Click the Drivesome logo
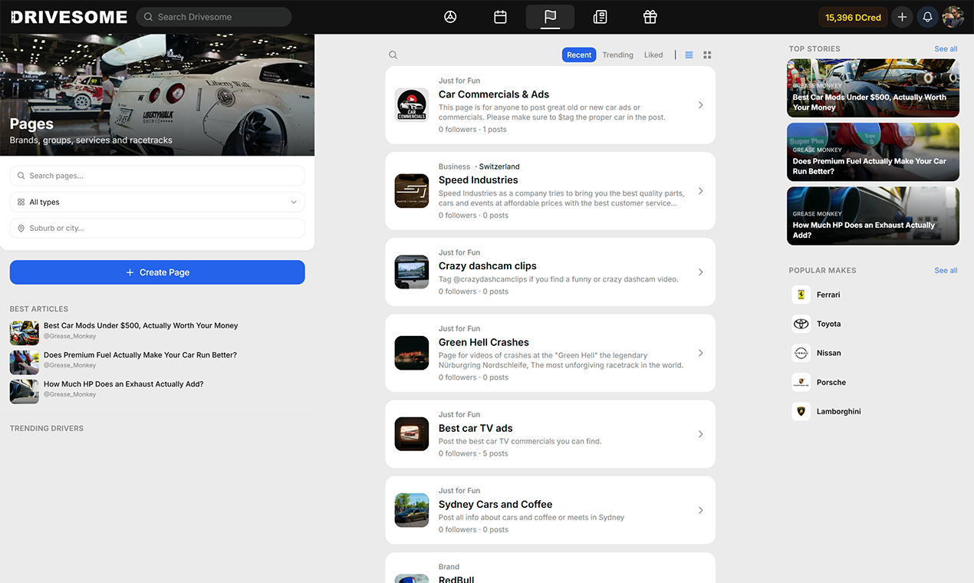Screen dimensions: 974x583 click(x=69, y=17)
